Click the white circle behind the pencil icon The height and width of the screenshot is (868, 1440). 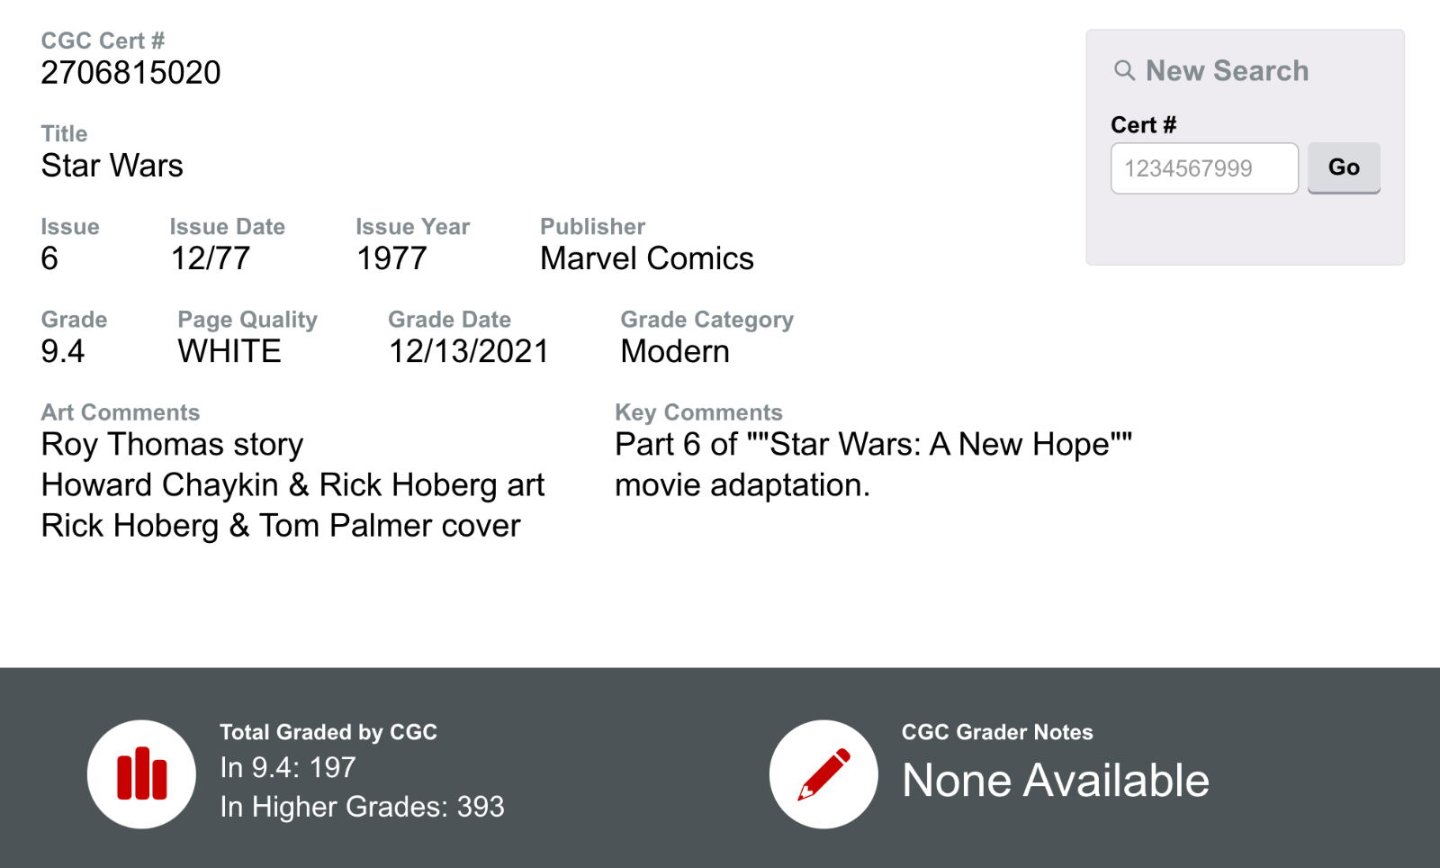coord(822,773)
